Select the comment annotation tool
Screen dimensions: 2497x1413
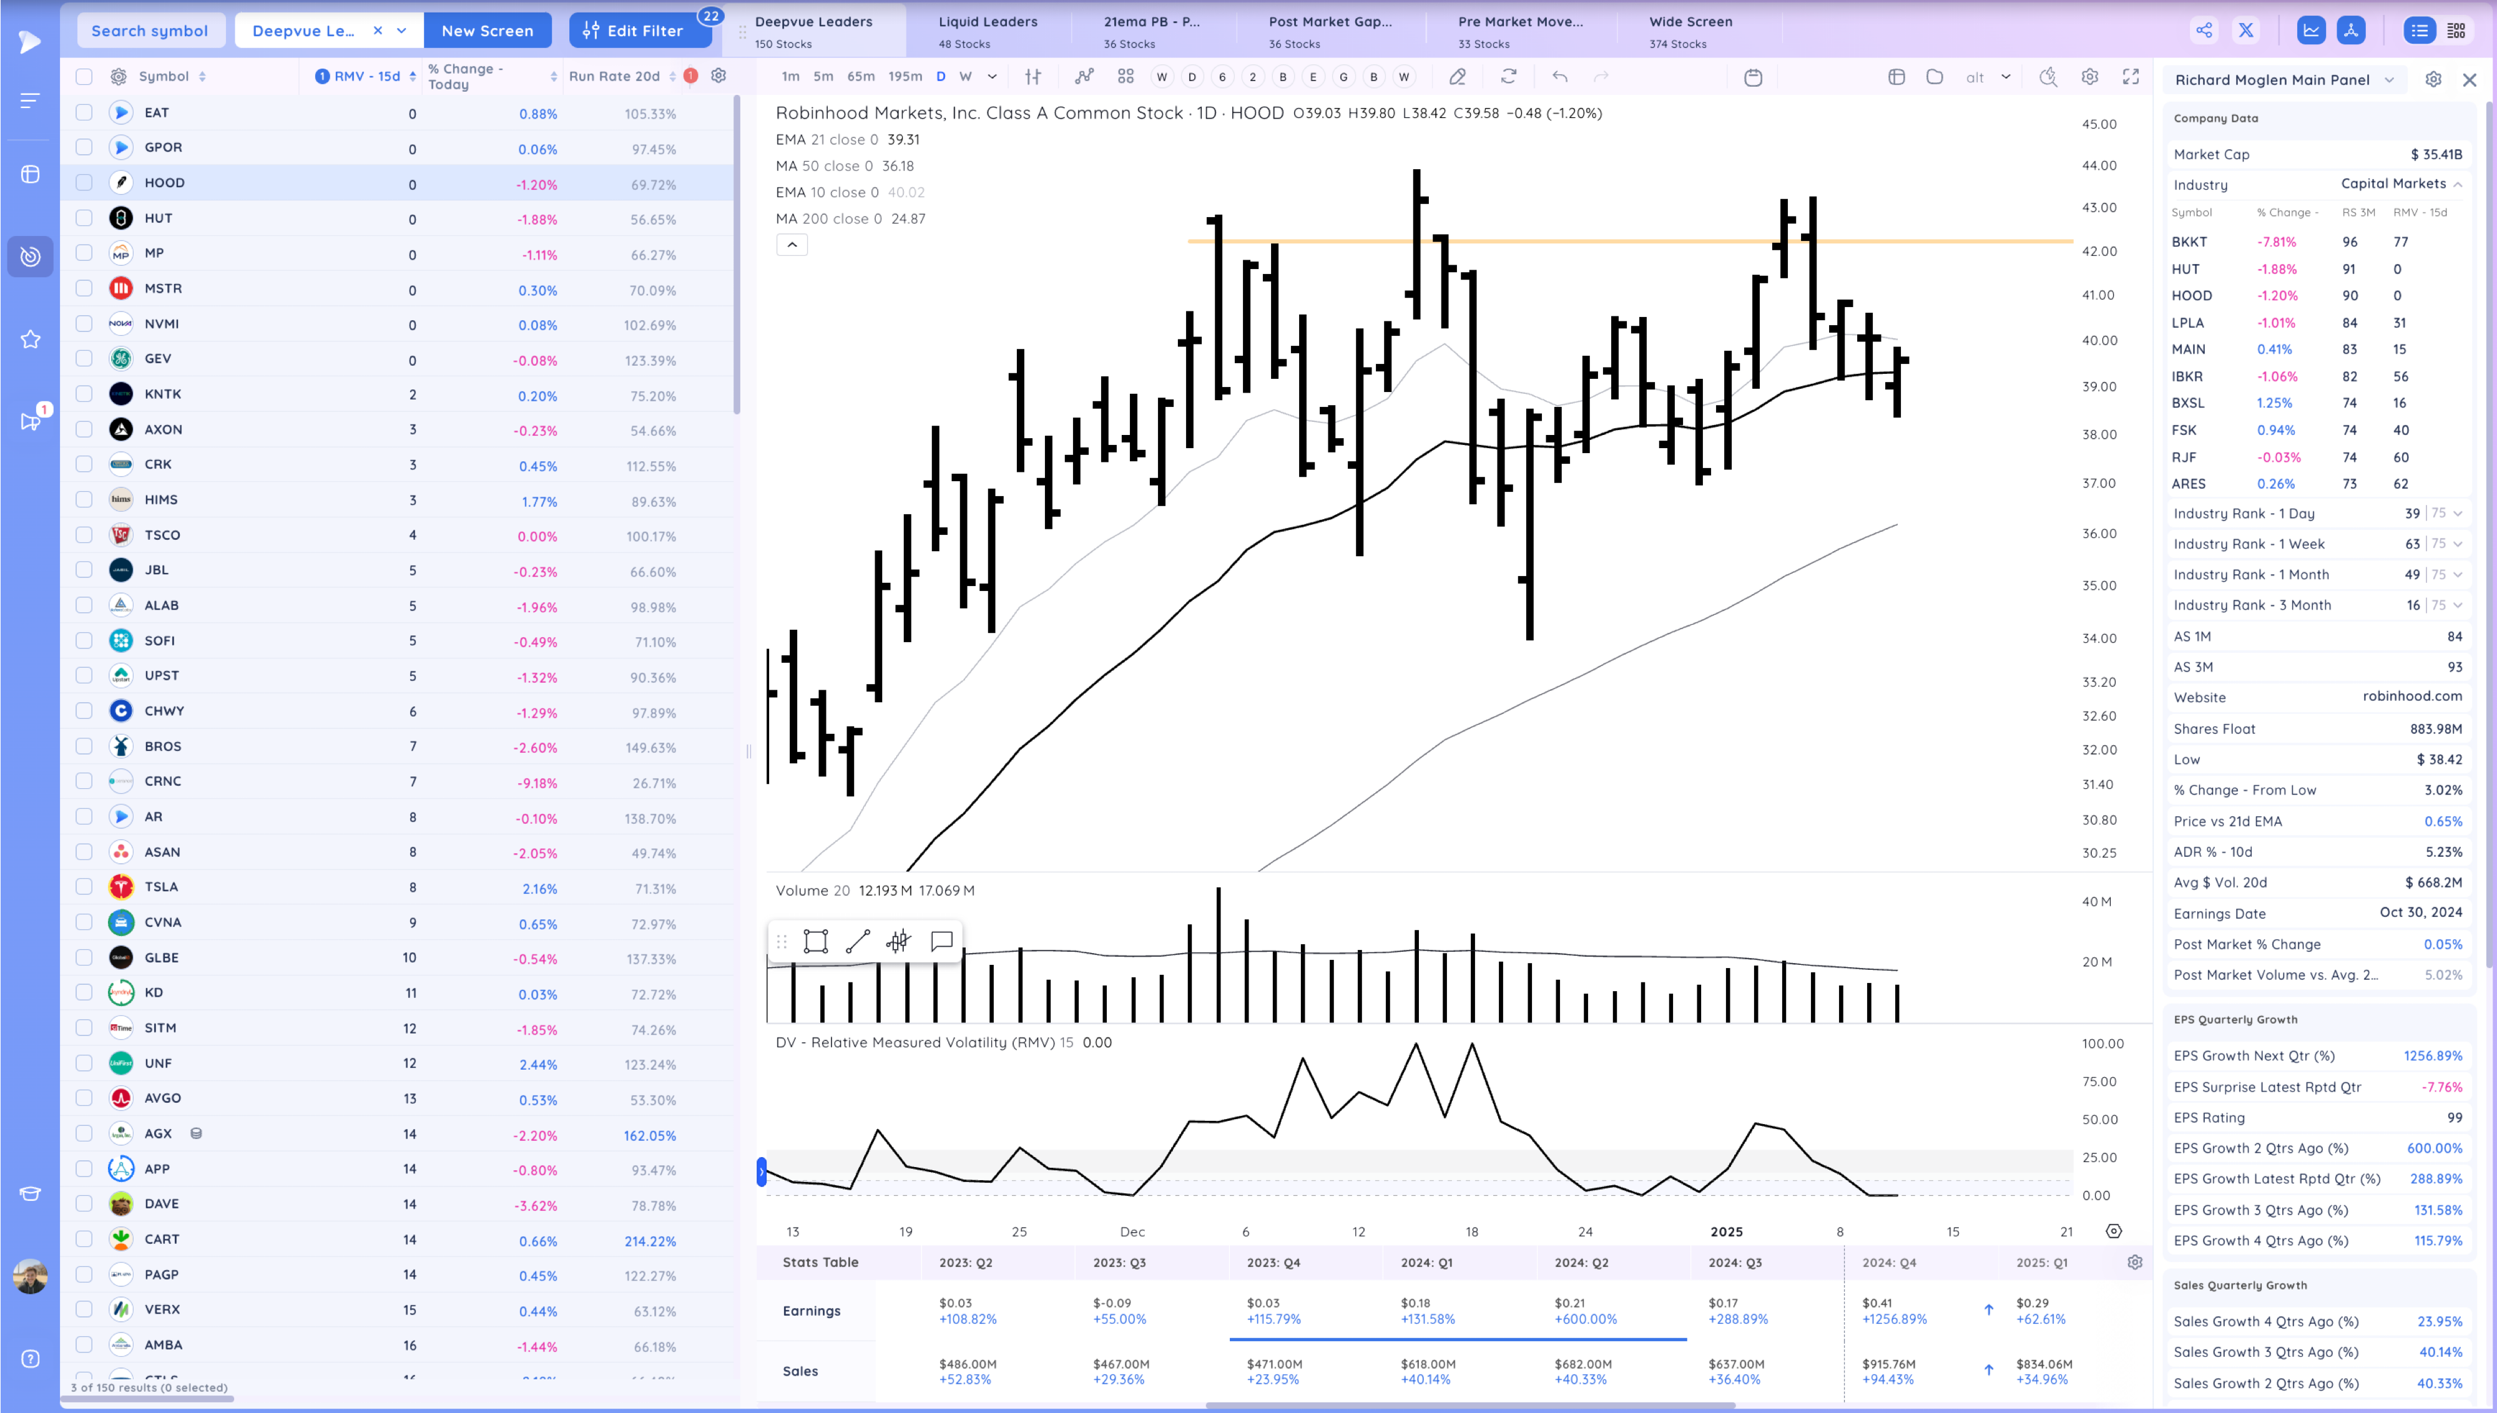coord(941,941)
